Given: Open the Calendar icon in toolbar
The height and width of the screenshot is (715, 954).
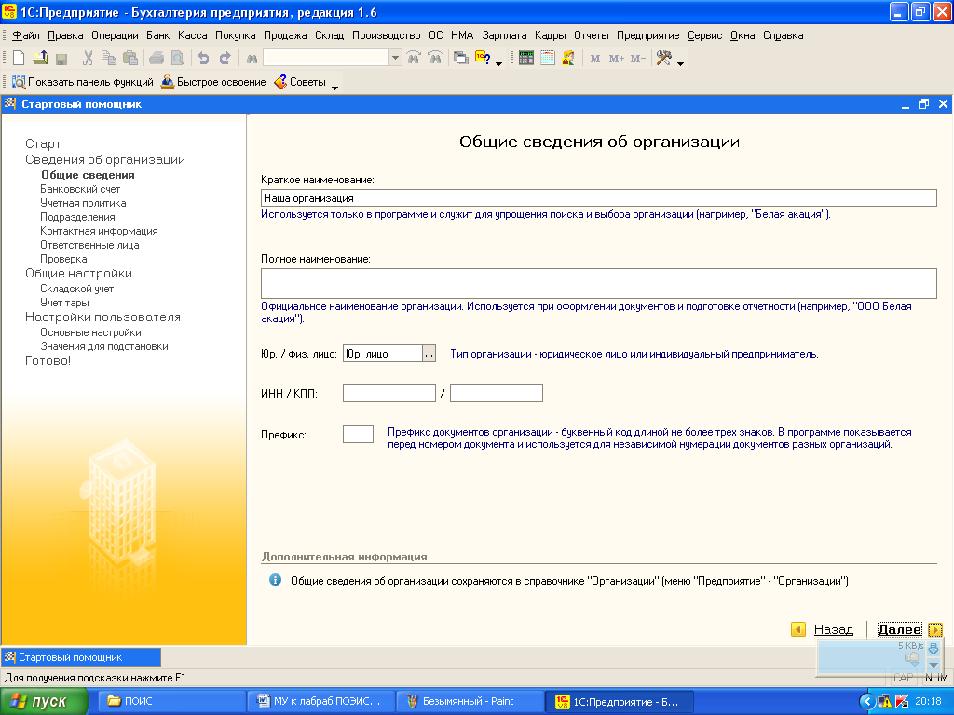Looking at the screenshot, I should tap(548, 59).
